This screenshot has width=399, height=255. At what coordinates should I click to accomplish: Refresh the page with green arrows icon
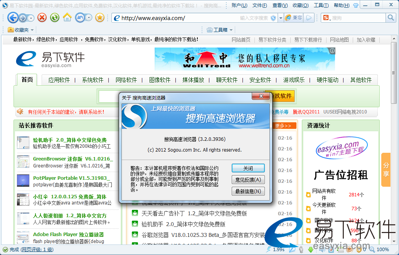pyautogui.click(x=54, y=18)
